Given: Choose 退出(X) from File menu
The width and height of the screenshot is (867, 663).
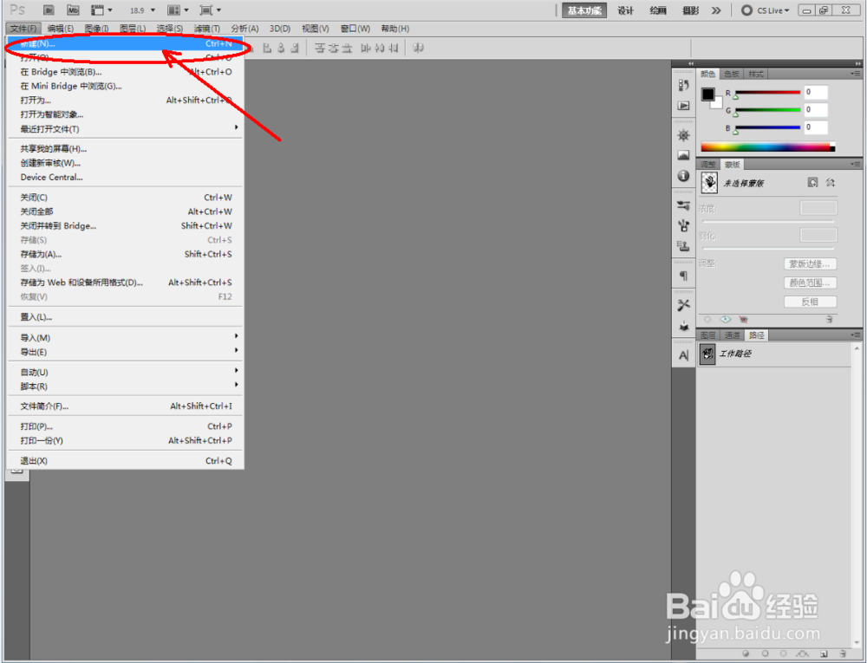Looking at the screenshot, I should pyautogui.click(x=126, y=461).
